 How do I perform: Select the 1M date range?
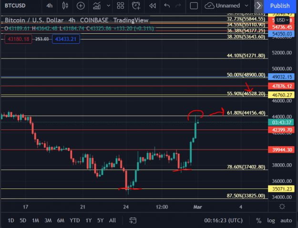35,220
